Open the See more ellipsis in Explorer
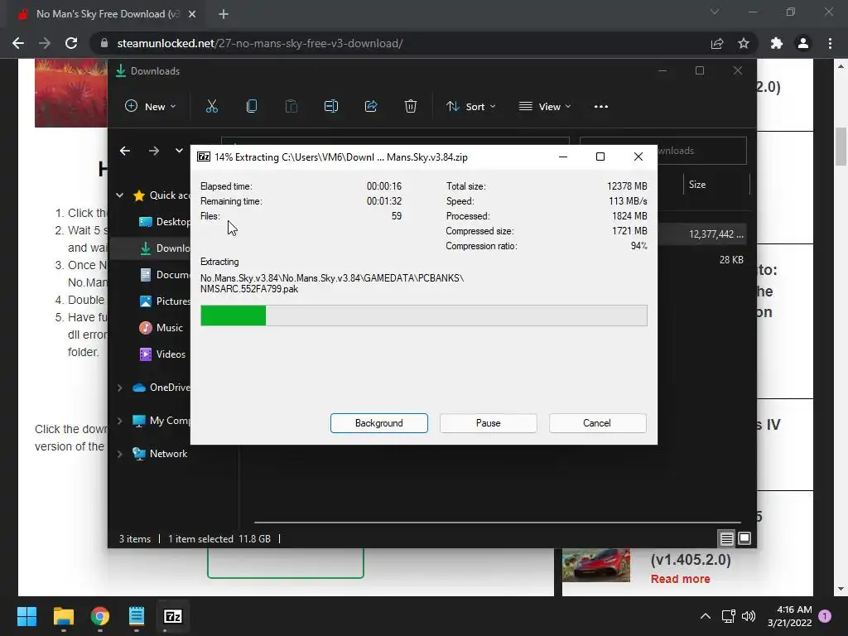The image size is (848, 636). [x=601, y=107]
